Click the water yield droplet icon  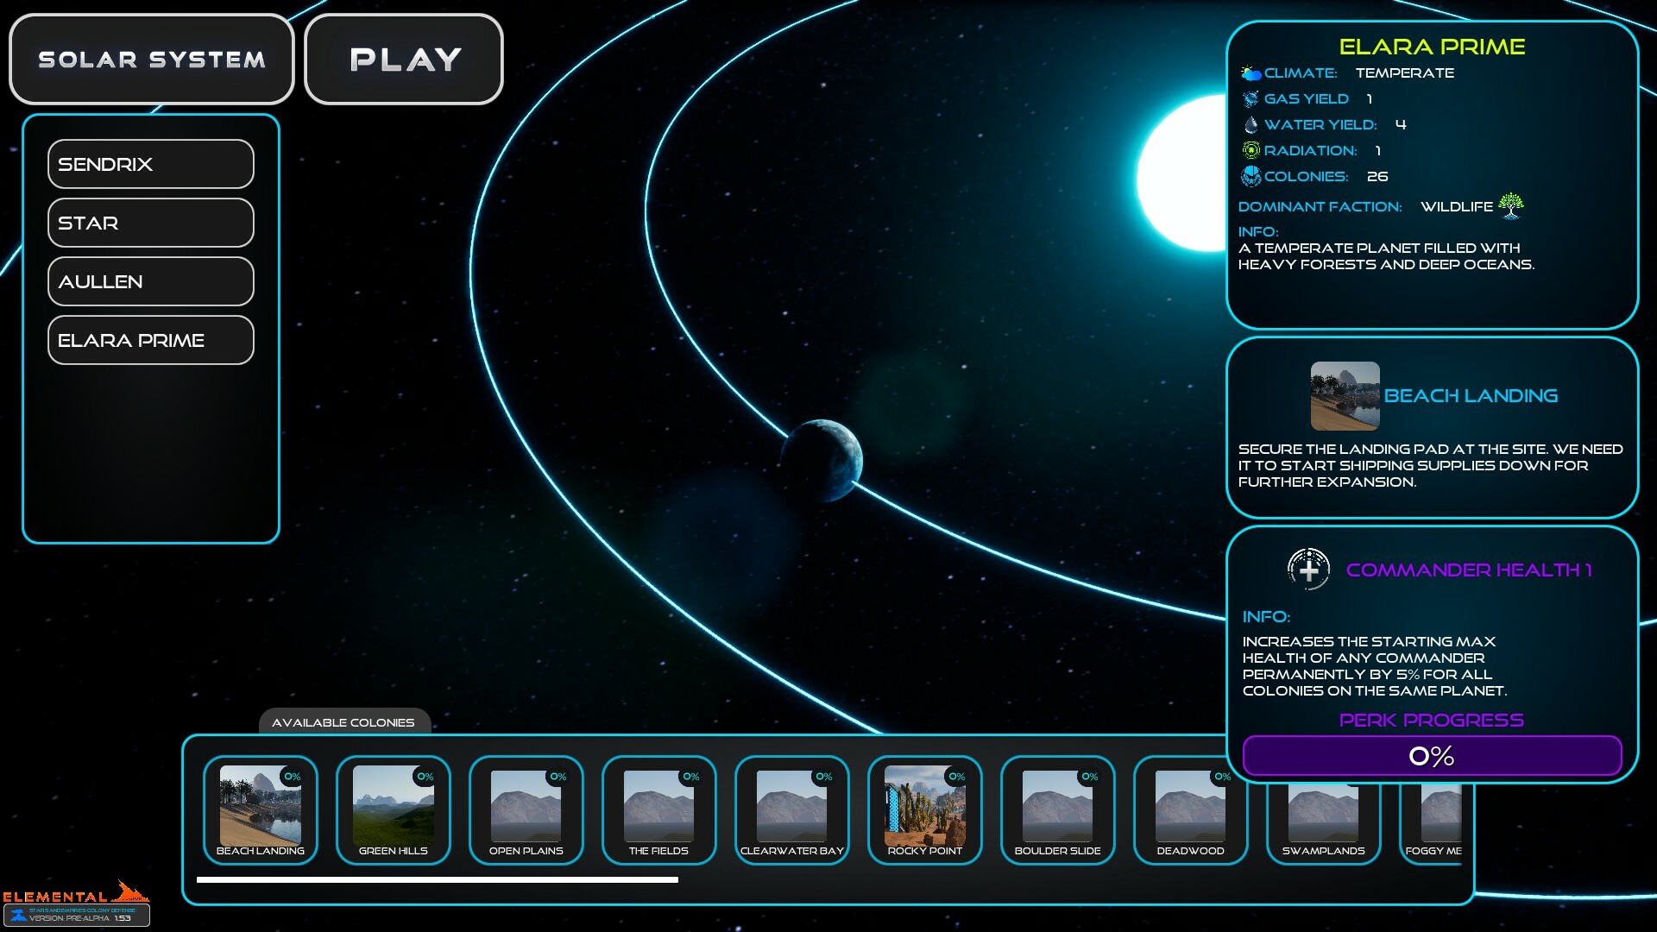coord(1251,125)
